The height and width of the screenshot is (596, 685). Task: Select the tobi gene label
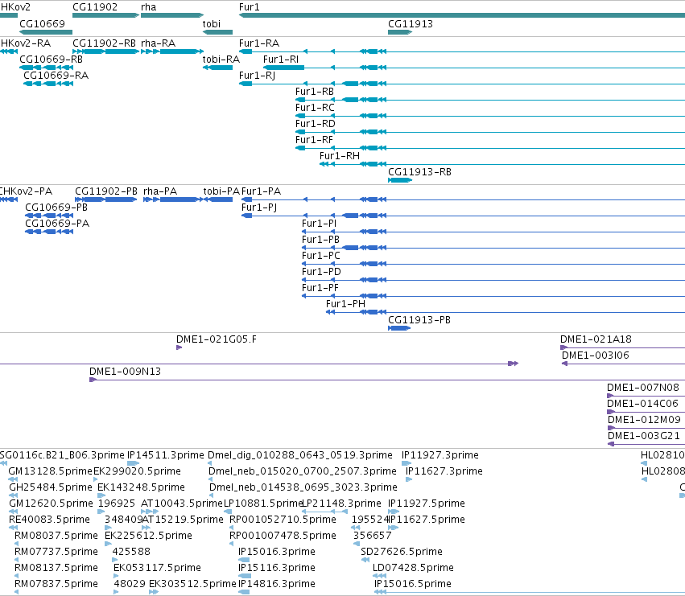tap(212, 24)
